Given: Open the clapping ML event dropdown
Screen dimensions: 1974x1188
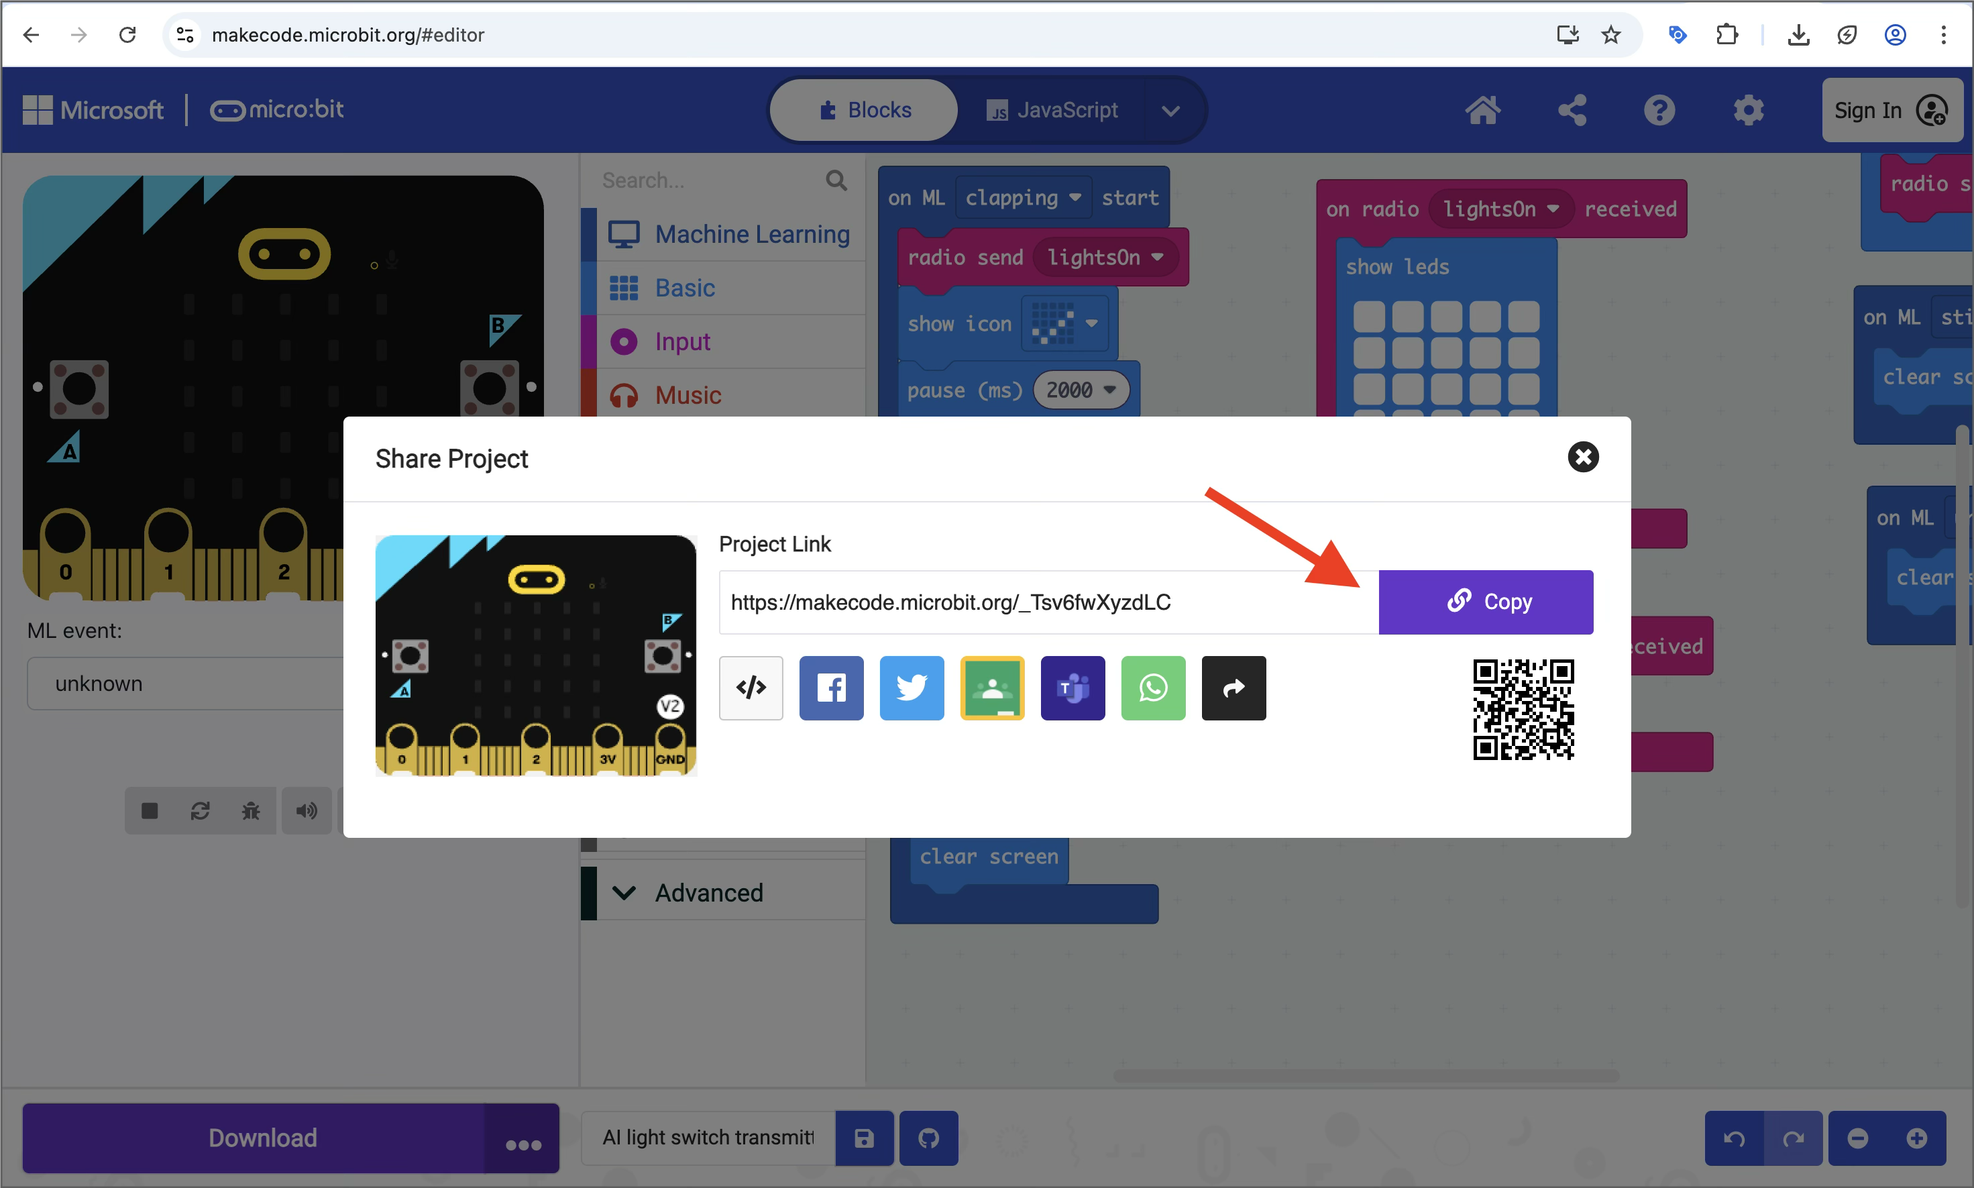Looking at the screenshot, I should click(1075, 198).
